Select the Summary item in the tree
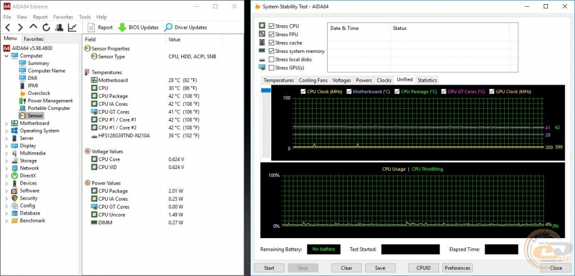The height and width of the screenshot is (276, 575). click(x=38, y=63)
